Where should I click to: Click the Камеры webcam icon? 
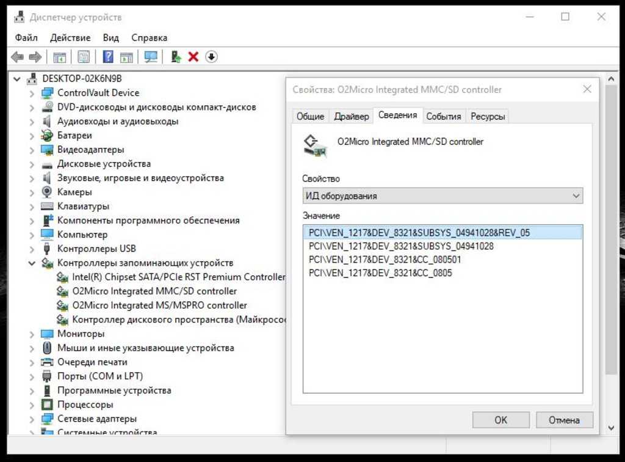(x=47, y=192)
